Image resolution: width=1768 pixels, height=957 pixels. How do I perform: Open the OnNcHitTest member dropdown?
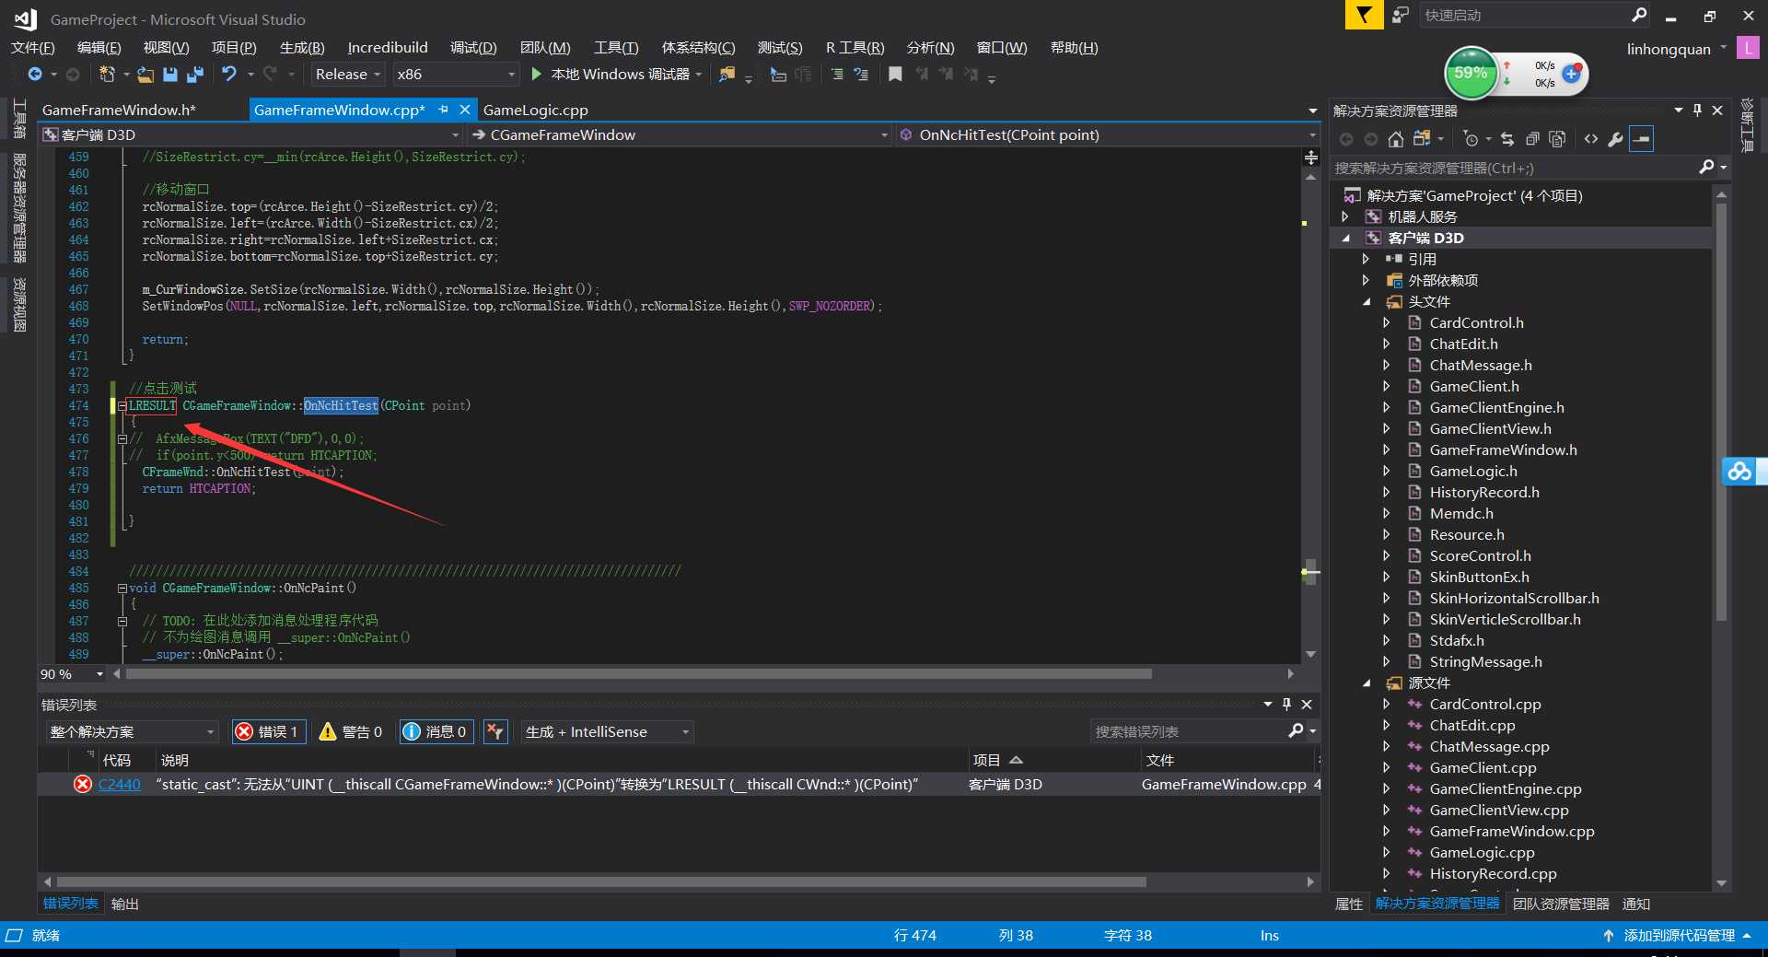point(1109,134)
